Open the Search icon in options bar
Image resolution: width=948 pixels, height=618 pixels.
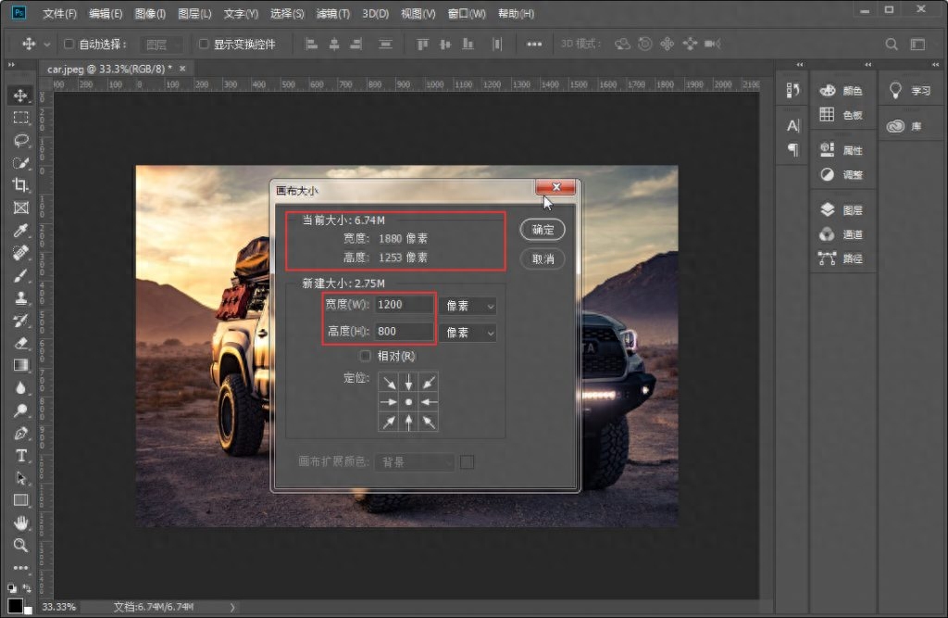(x=892, y=44)
